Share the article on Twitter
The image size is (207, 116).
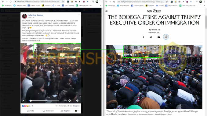point(151,37)
